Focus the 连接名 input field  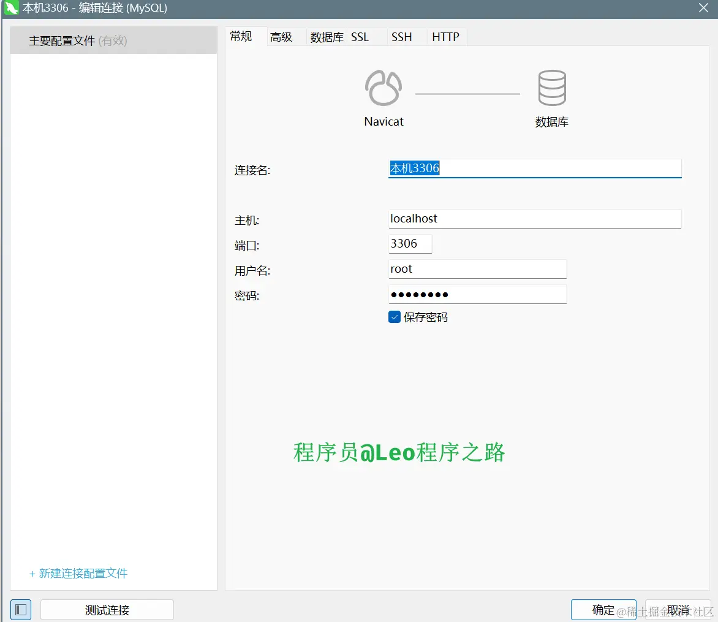[535, 168]
